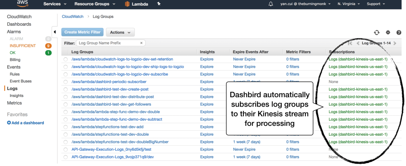This screenshot has height=166, width=406.
Task: Go to next page of log groups
Action: [395, 43]
